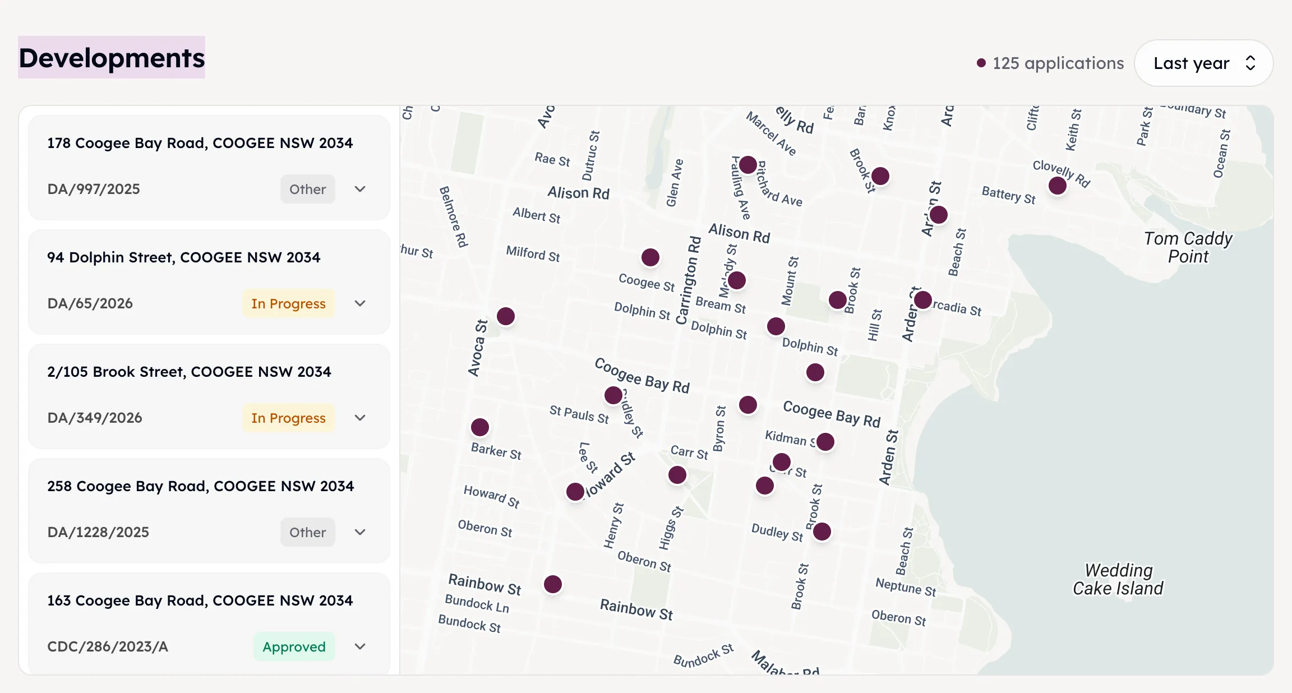The image size is (1292, 693).
Task: Select the marker right of Dudley St label
Action: 822,532
